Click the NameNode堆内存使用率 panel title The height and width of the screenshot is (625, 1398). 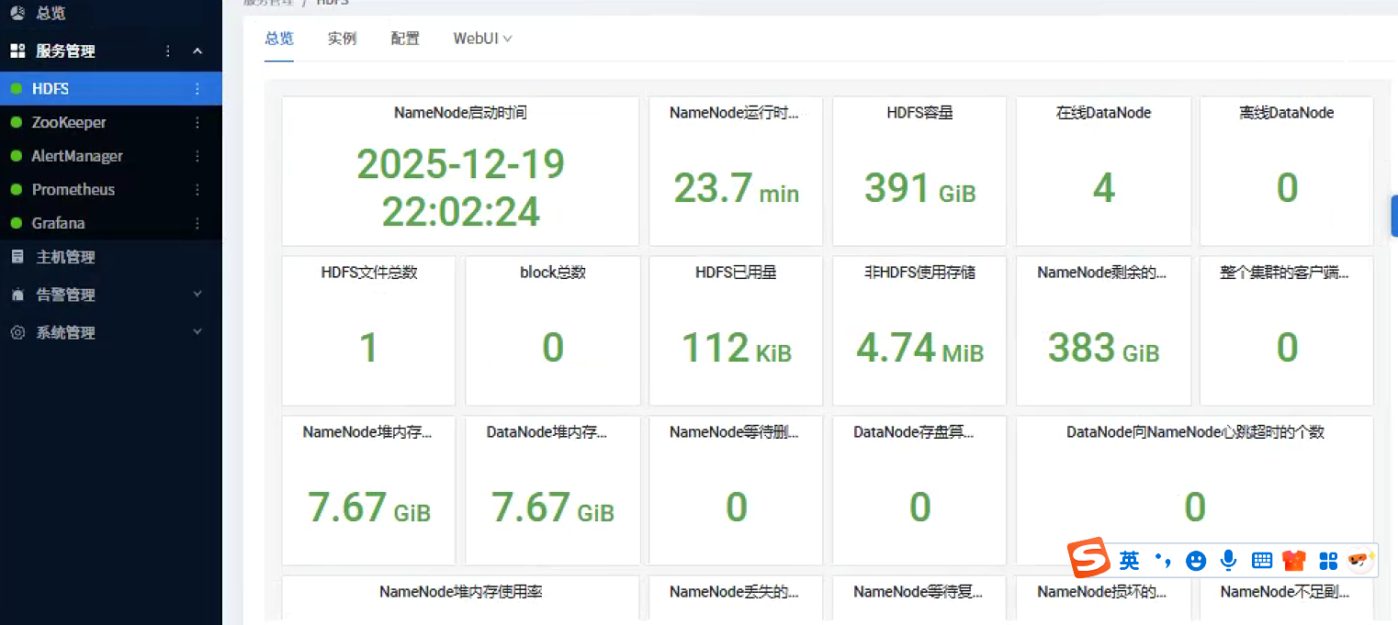coord(460,592)
